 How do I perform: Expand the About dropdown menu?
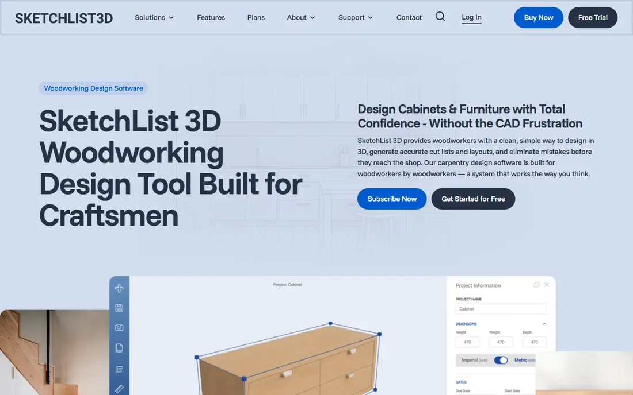click(301, 17)
